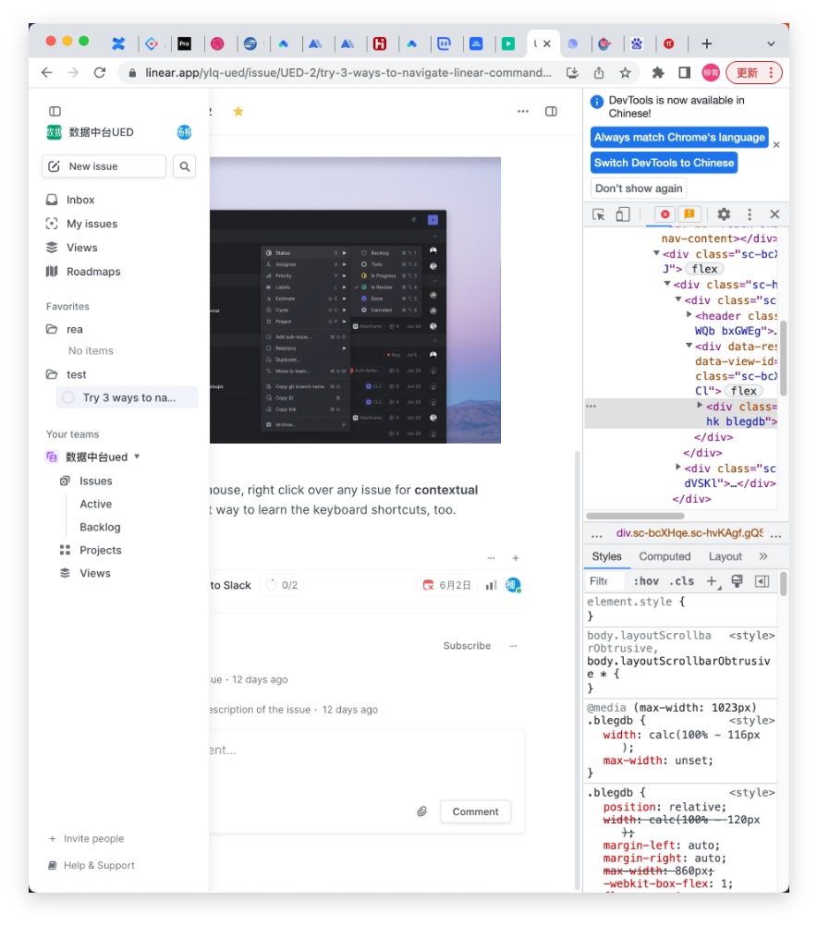This screenshot has height=926, width=817.
Task: Open the team Issues section
Action: [95, 481]
